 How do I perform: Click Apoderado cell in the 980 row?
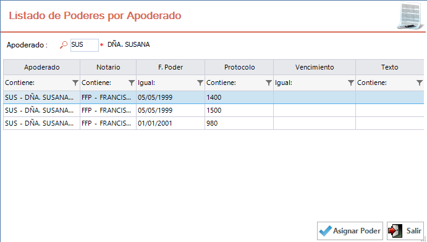pos(41,123)
